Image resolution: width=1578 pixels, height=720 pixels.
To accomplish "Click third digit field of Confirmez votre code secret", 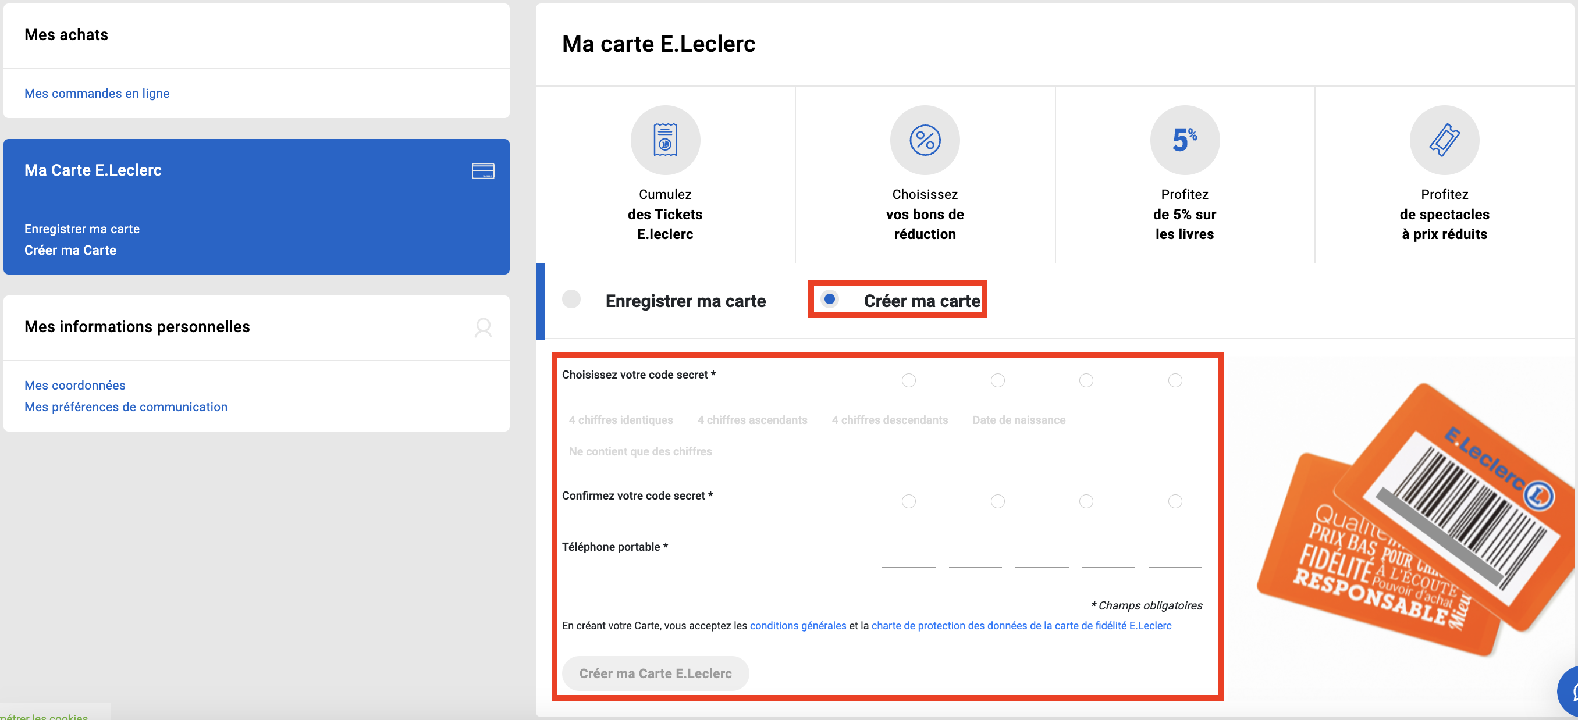I will (1086, 502).
